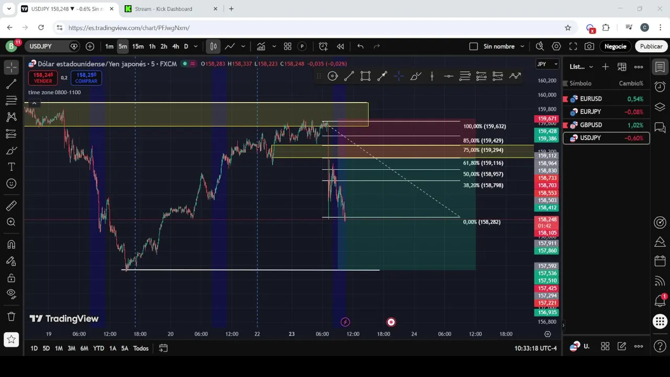Select rectangle tool in floating drawing toolbar
Viewport: 670px width, 377px height.
[x=365, y=76]
